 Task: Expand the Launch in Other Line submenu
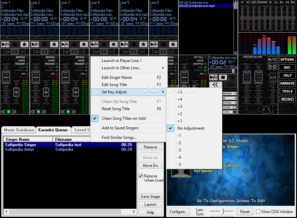click(129, 68)
